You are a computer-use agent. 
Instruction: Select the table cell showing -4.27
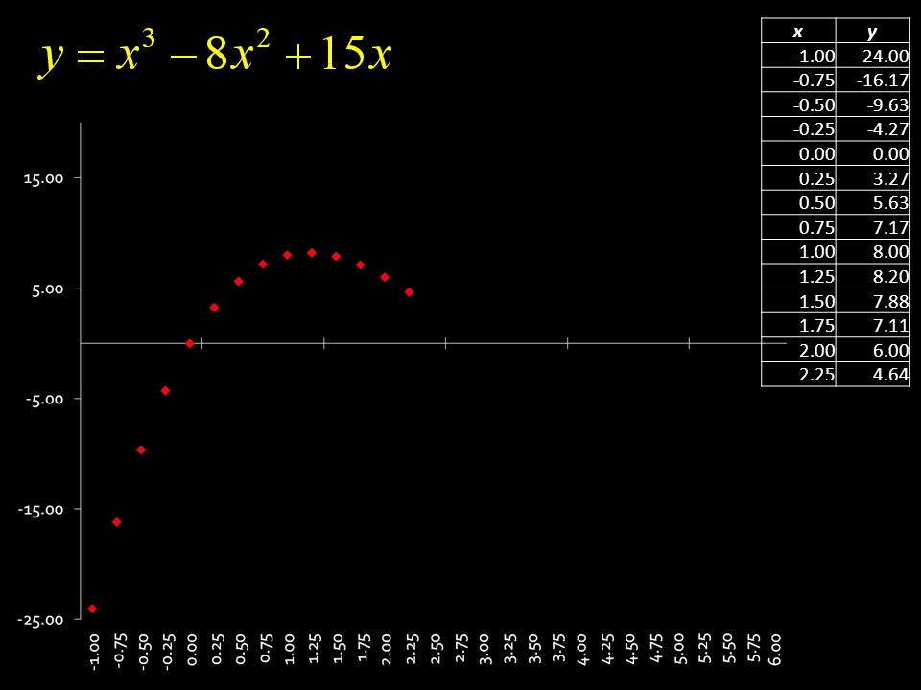872,129
